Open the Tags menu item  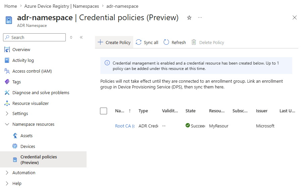click(16, 82)
